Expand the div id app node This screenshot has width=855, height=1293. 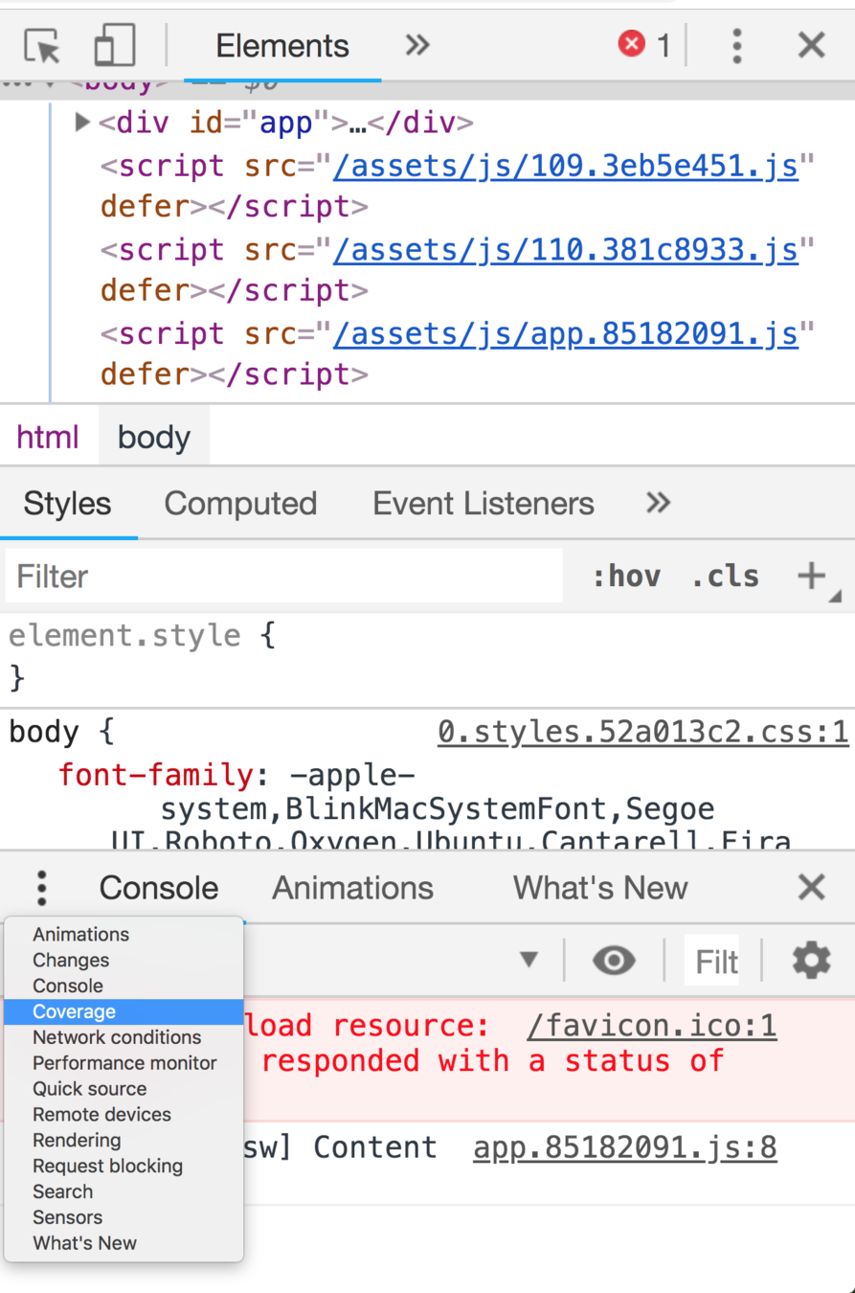tap(82, 123)
